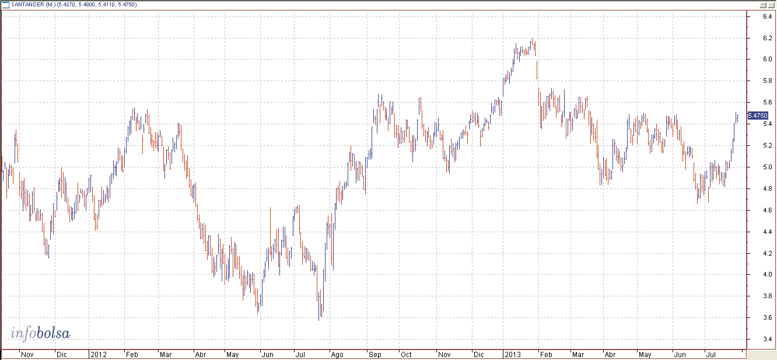Maximize the SANTANDER chart pane
The width and height of the screenshot is (777, 360).
pyautogui.click(x=762, y=5)
